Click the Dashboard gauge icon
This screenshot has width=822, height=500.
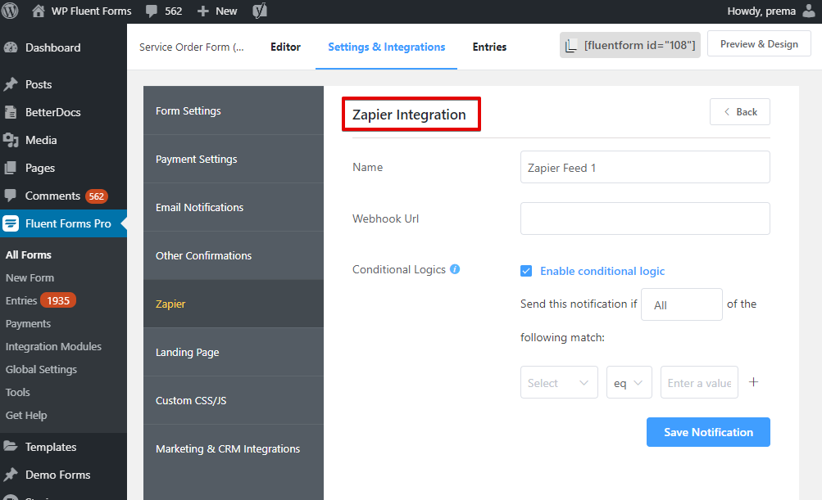click(x=11, y=47)
